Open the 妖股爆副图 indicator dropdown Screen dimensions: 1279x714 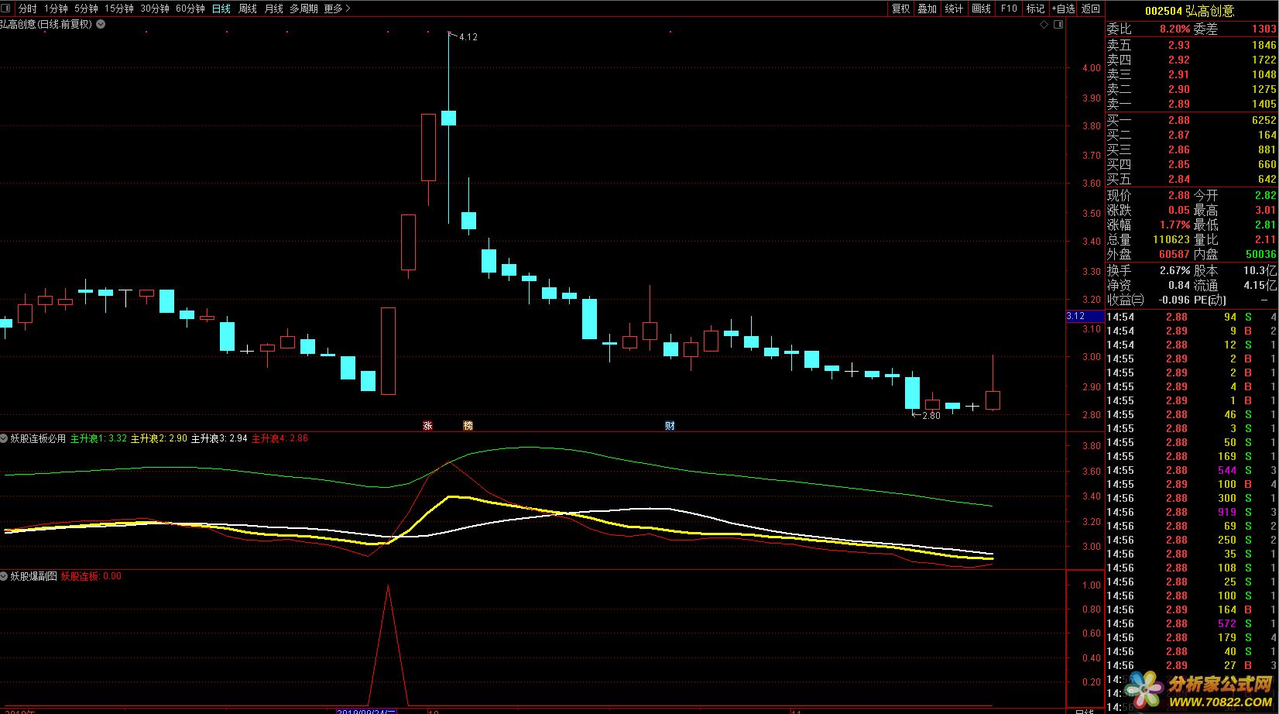[x=5, y=576]
